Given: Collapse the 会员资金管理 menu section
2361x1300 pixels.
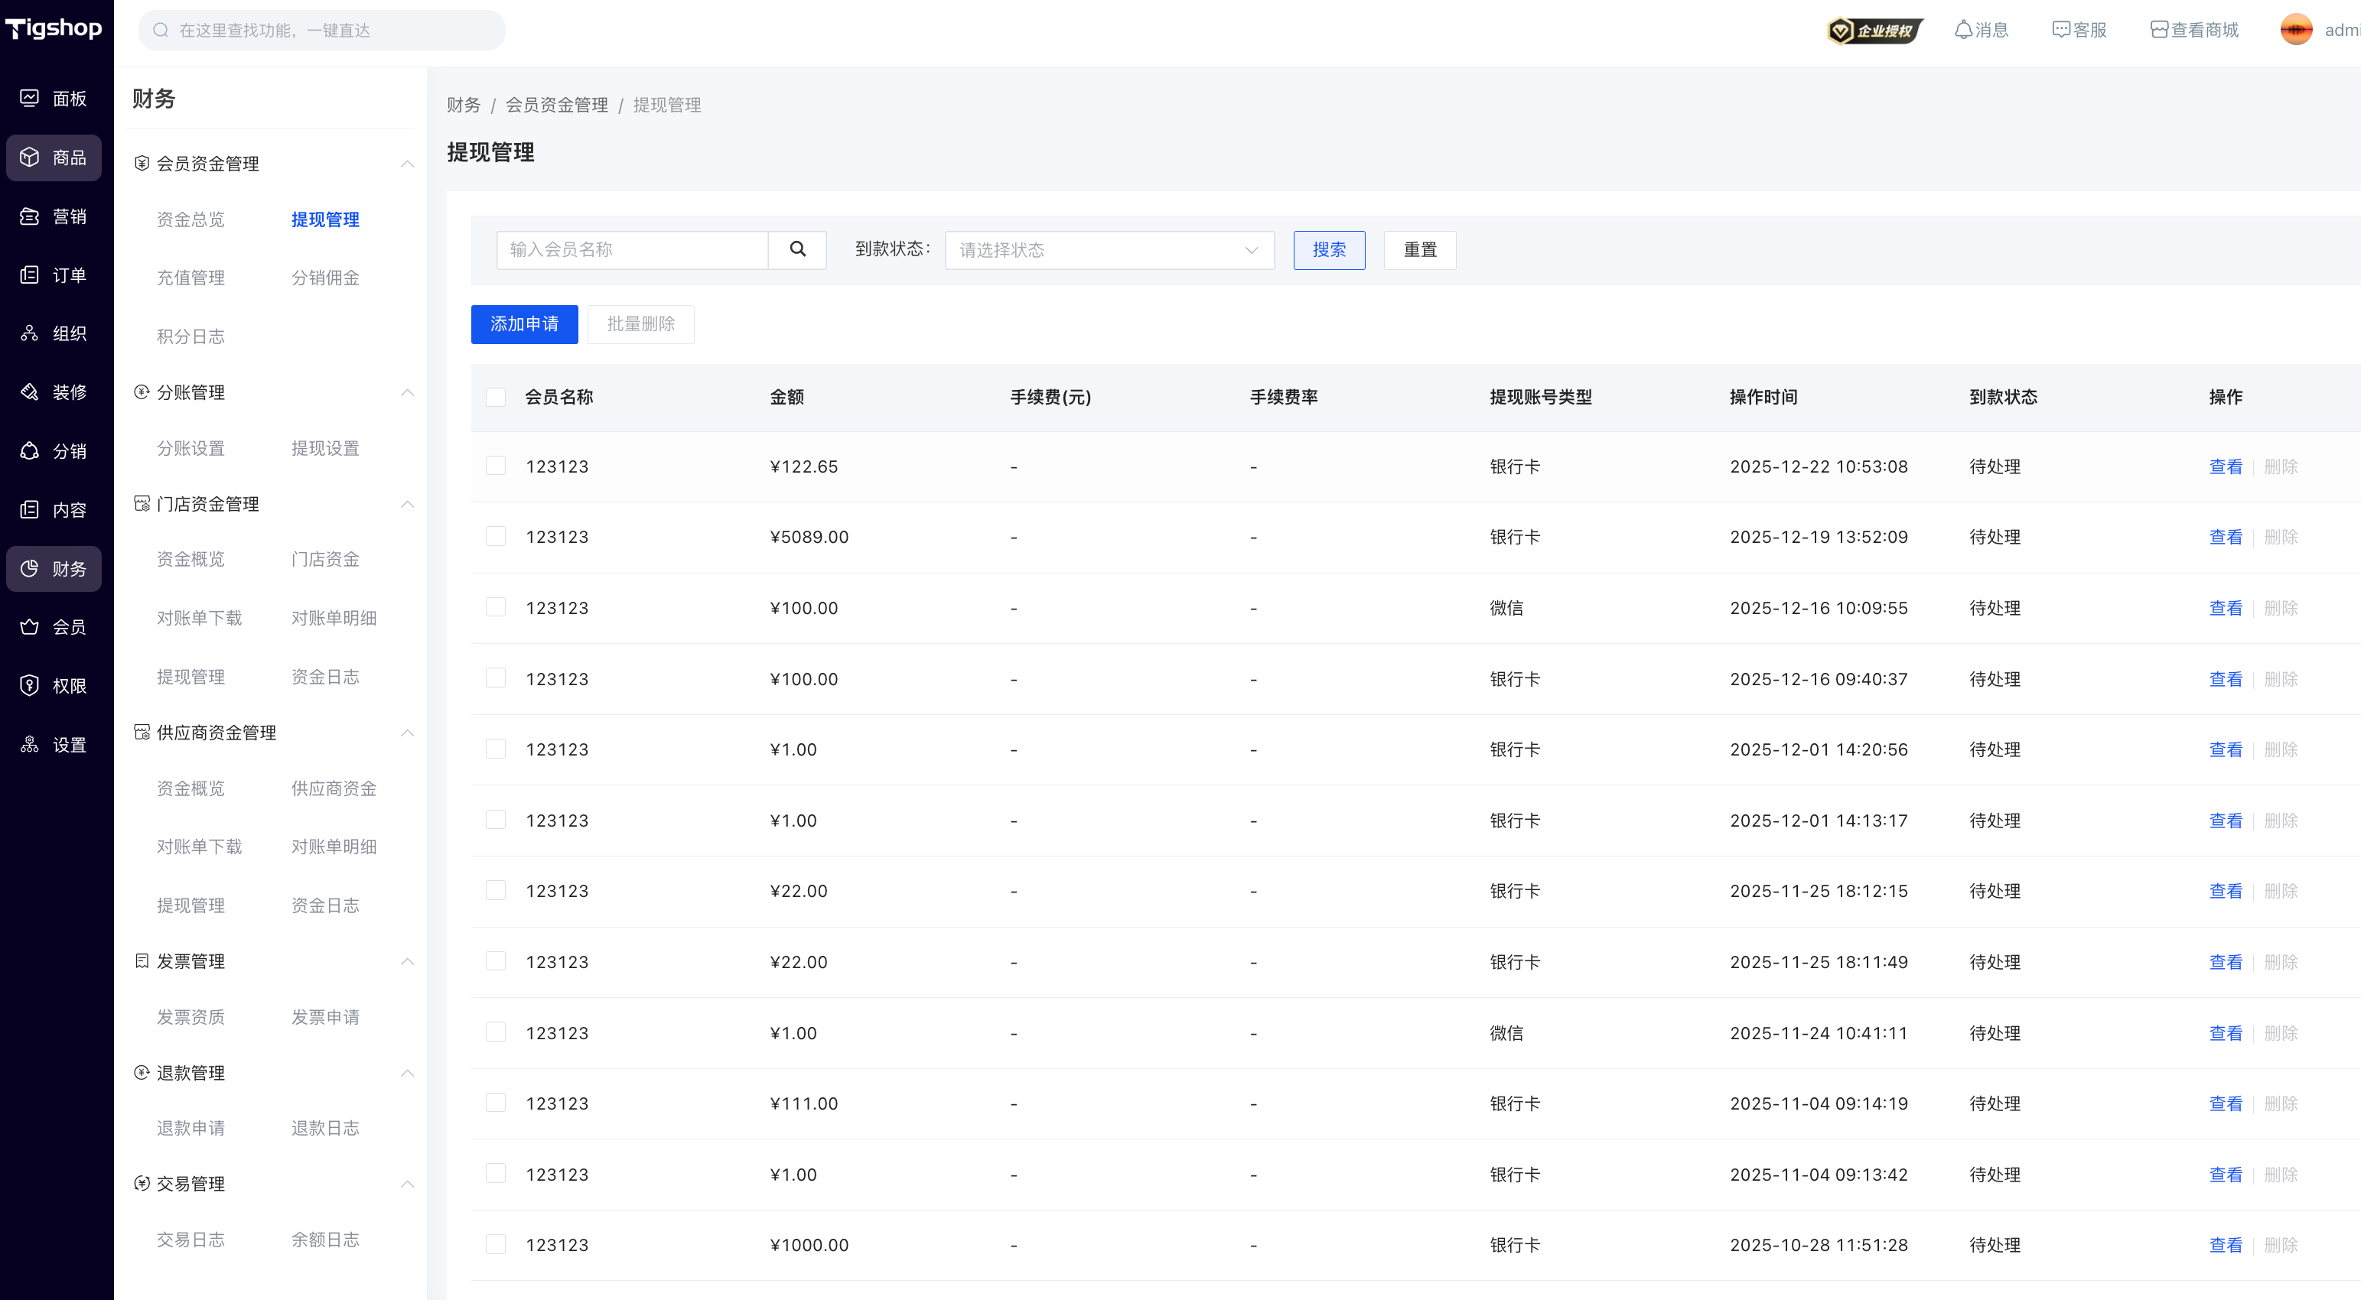Looking at the screenshot, I should [408, 164].
